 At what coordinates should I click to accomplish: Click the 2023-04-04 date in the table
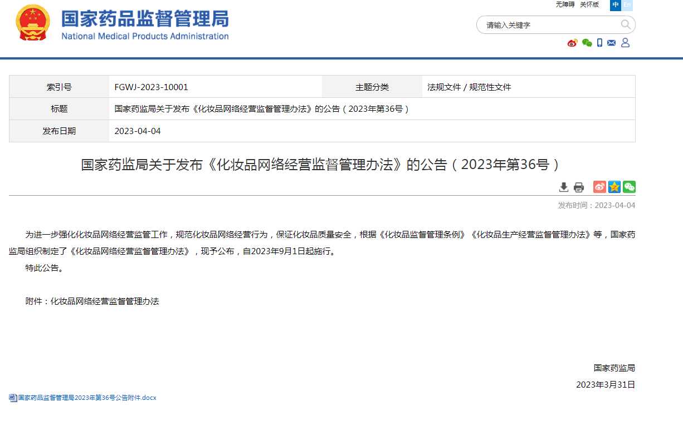(138, 131)
